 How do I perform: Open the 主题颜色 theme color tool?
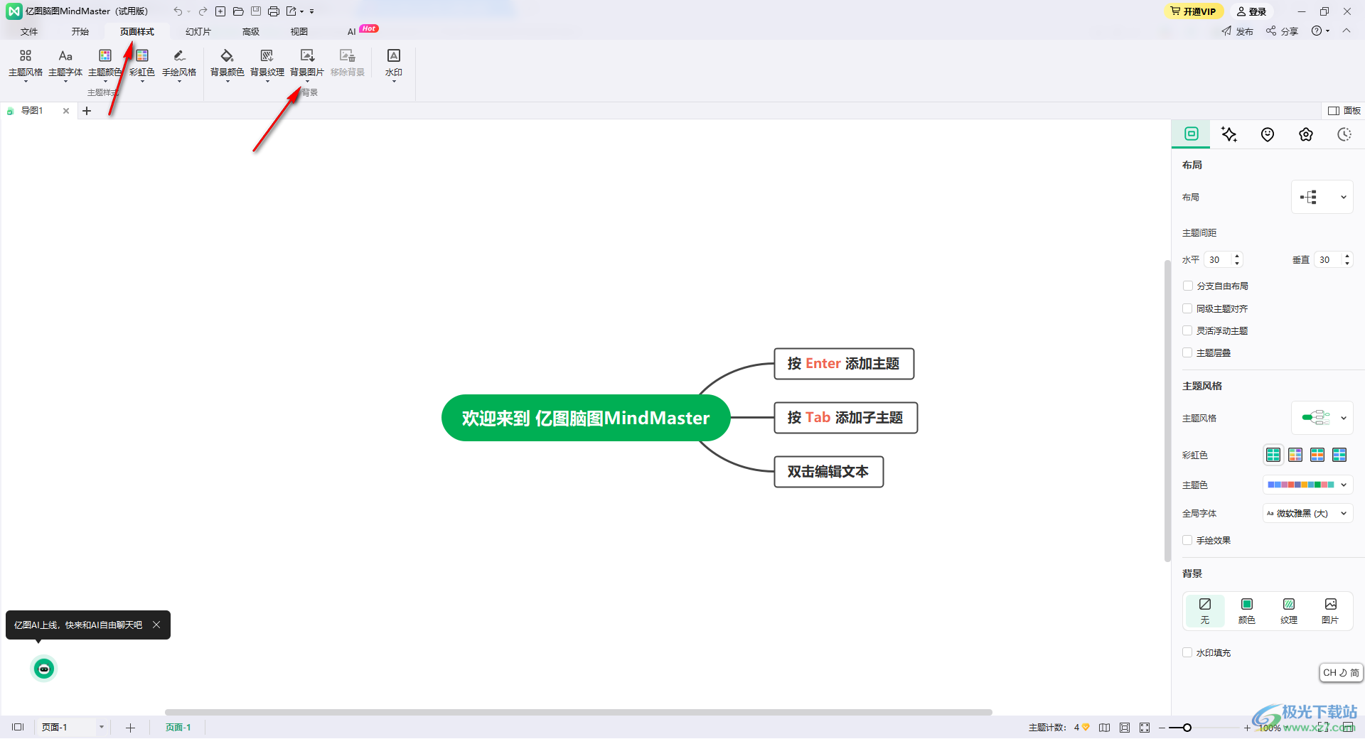pyautogui.click(x=105, y=63)
